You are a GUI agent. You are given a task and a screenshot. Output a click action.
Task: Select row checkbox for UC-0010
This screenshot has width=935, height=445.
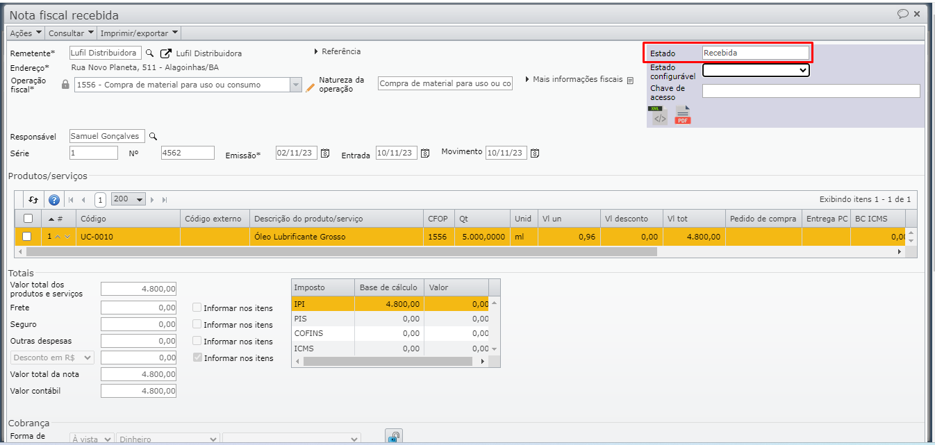tap(27, 237)
